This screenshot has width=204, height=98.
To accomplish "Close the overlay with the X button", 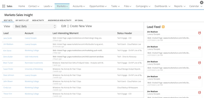I will [202, 2].
